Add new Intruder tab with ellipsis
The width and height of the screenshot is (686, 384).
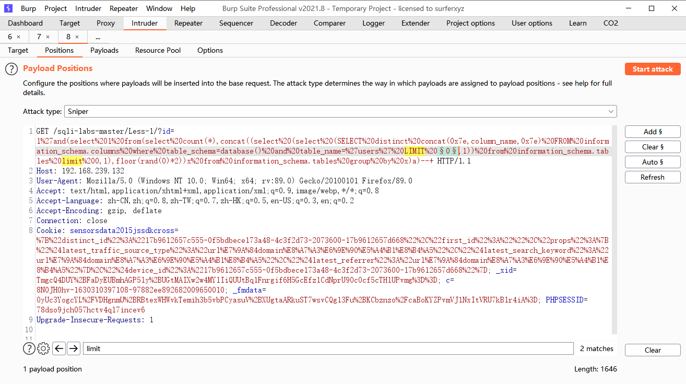(x=98, y=37)
